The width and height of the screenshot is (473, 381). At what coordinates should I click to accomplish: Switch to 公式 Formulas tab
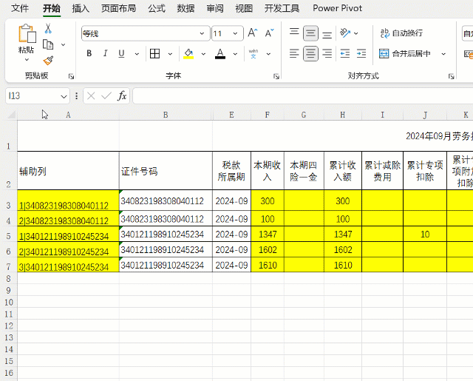(157, 8)
